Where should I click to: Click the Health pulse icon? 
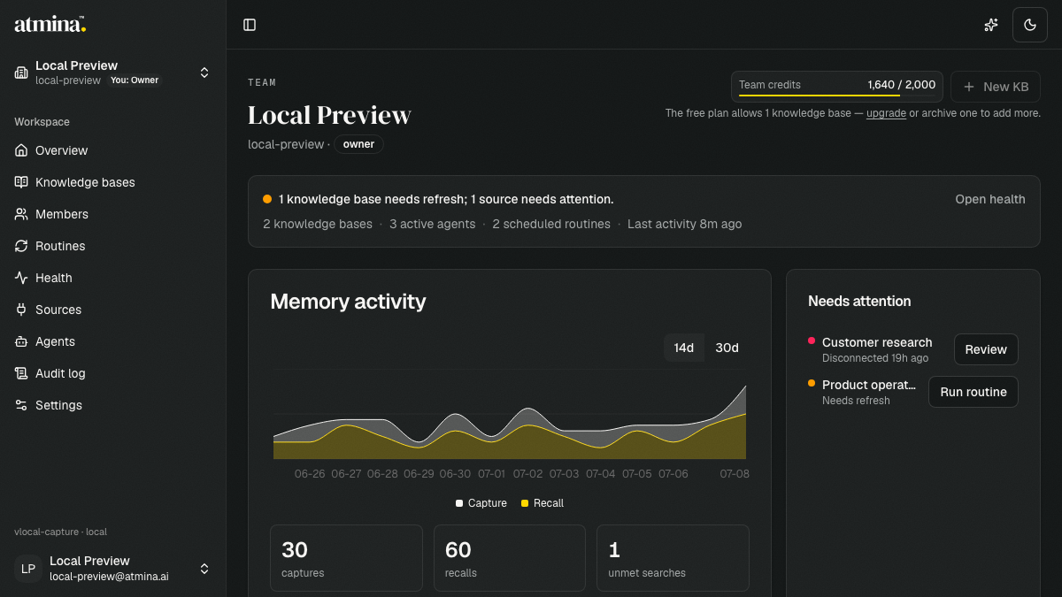tap(21, 278)
